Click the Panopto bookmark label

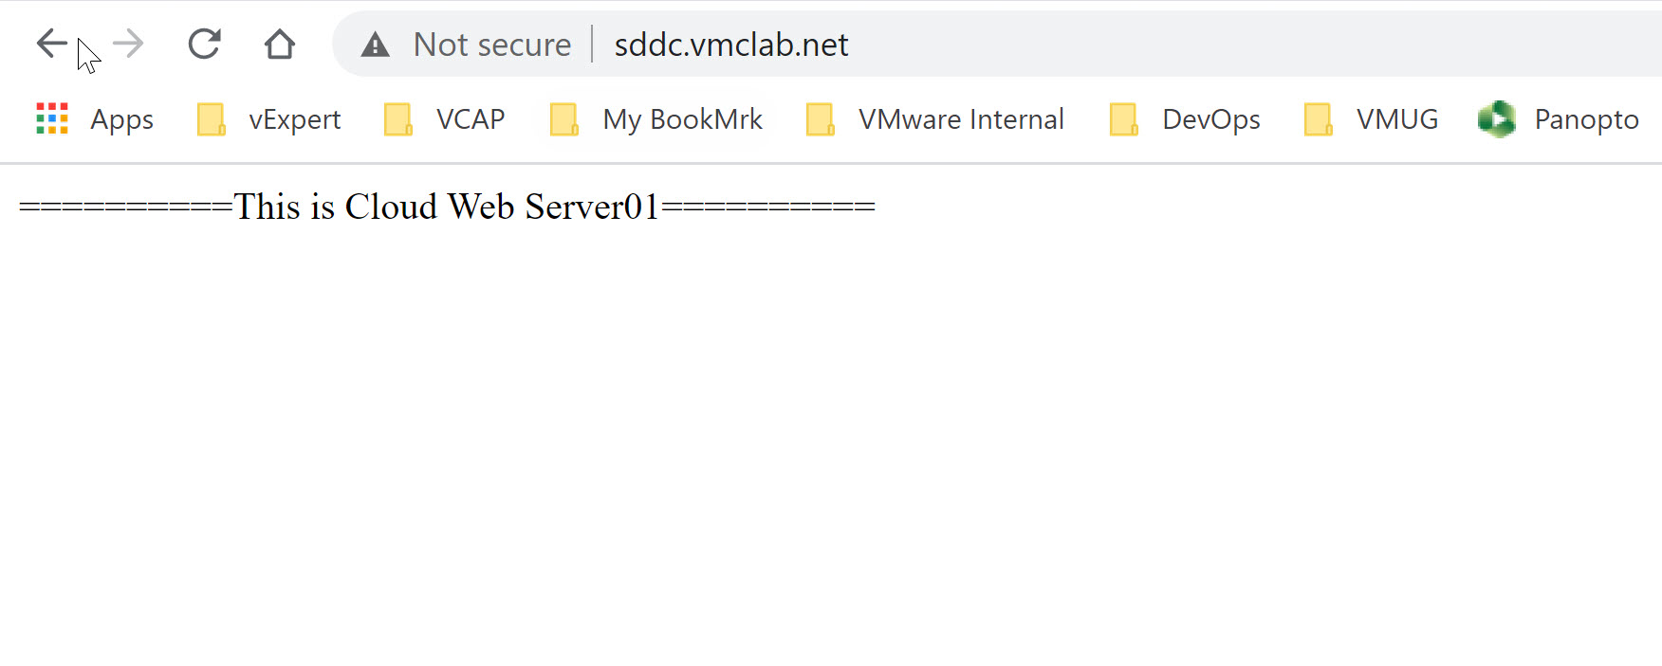[1586, 119]
